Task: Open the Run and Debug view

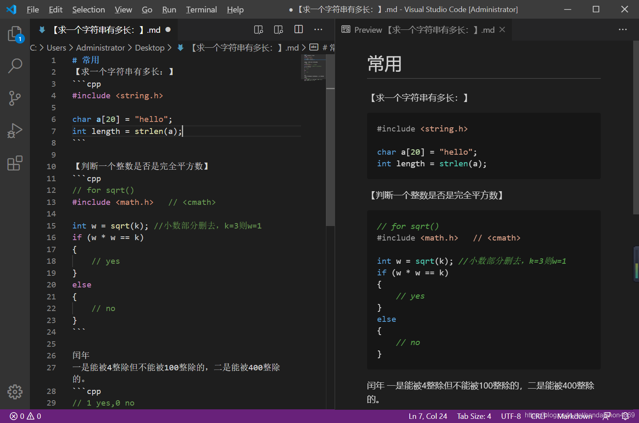Action: point(15,131)
